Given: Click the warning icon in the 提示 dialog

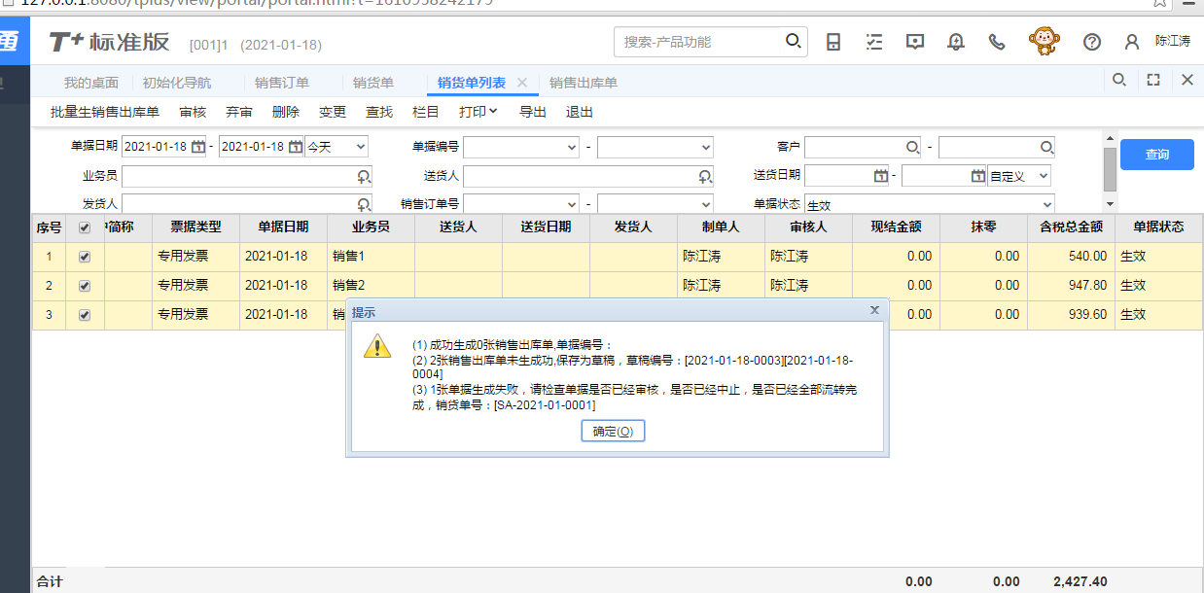Looking at the screenshot, I should point(377,346).
